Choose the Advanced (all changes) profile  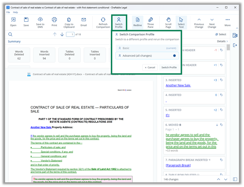click(x=147, y=56)
